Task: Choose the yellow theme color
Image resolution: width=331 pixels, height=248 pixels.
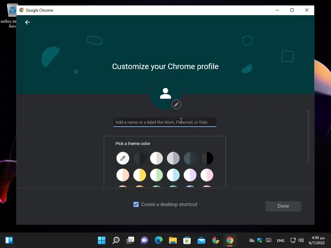Action: pos(140,175)
